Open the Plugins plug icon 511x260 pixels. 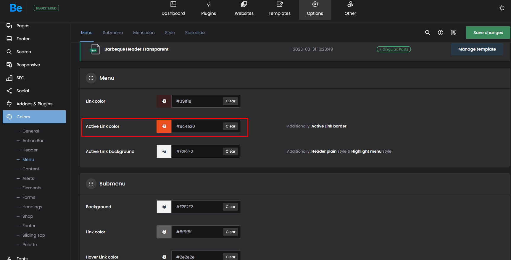209,4
